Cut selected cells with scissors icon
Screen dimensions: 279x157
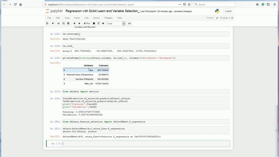point(58,24)
